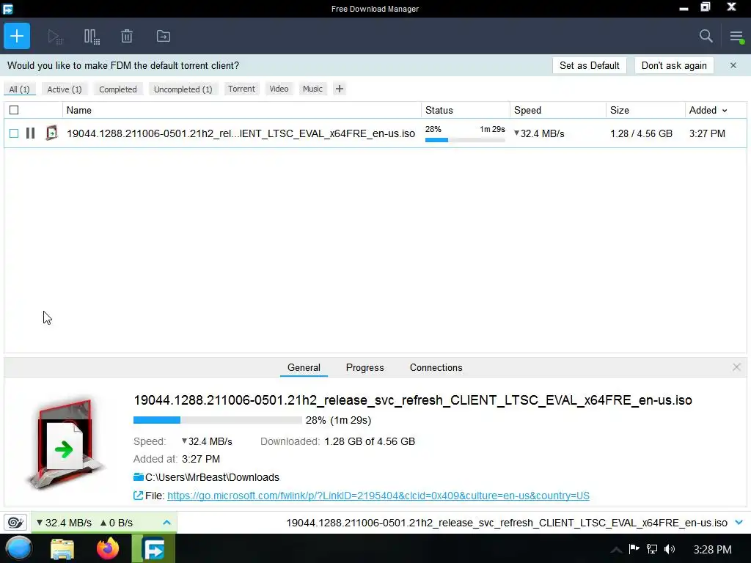Click the status bar upload speed 0 B/s
751x563 pixels.
point(117,522)
